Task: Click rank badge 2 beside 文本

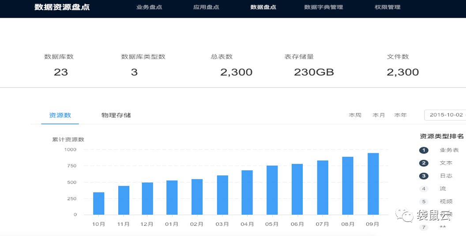Action: tap(424, 163)
